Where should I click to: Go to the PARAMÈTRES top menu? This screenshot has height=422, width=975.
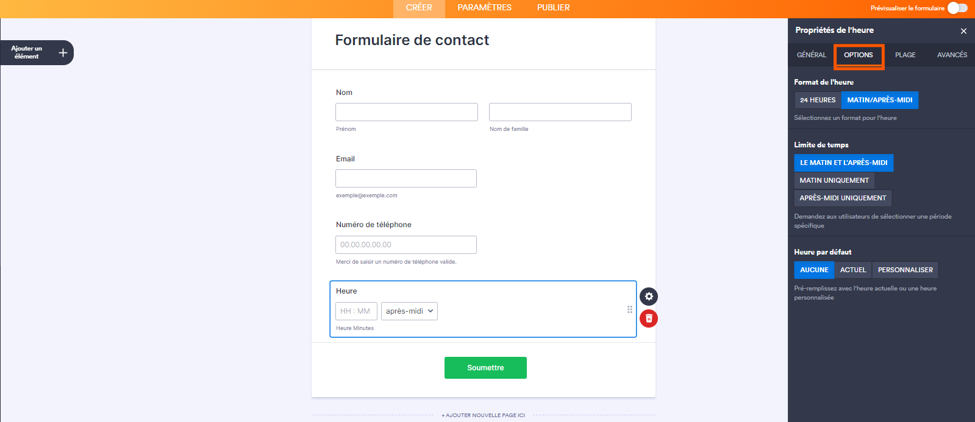click(x=484, y=8)
